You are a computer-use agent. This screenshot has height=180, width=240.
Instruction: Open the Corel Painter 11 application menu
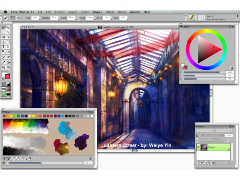coord(22,12)
